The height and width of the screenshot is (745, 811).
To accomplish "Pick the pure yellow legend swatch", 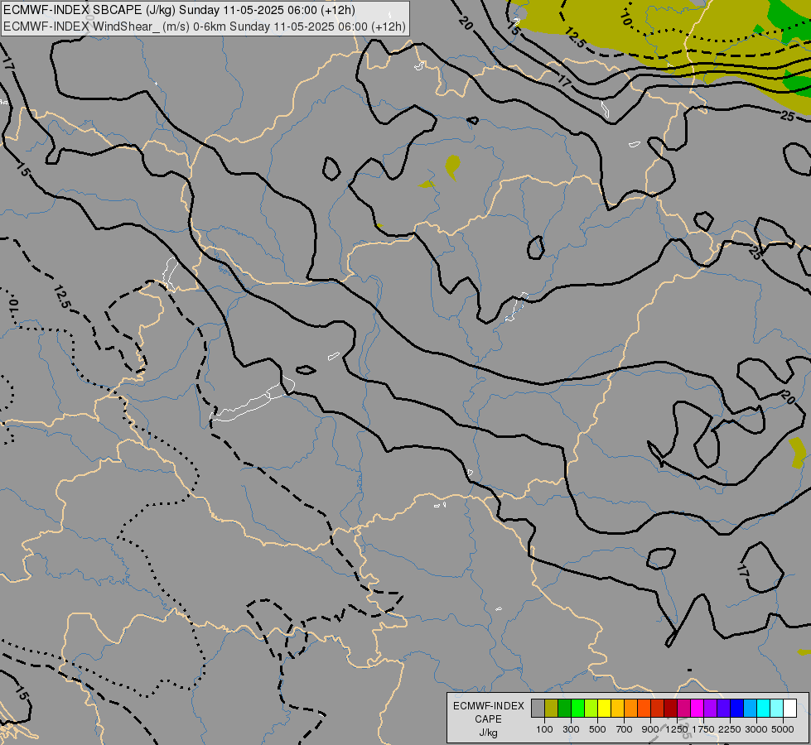I will (604, 708).
